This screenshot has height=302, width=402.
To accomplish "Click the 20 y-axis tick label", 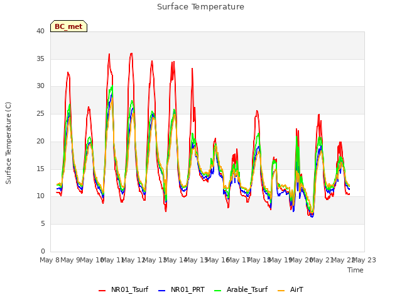I will click(40, 141).
